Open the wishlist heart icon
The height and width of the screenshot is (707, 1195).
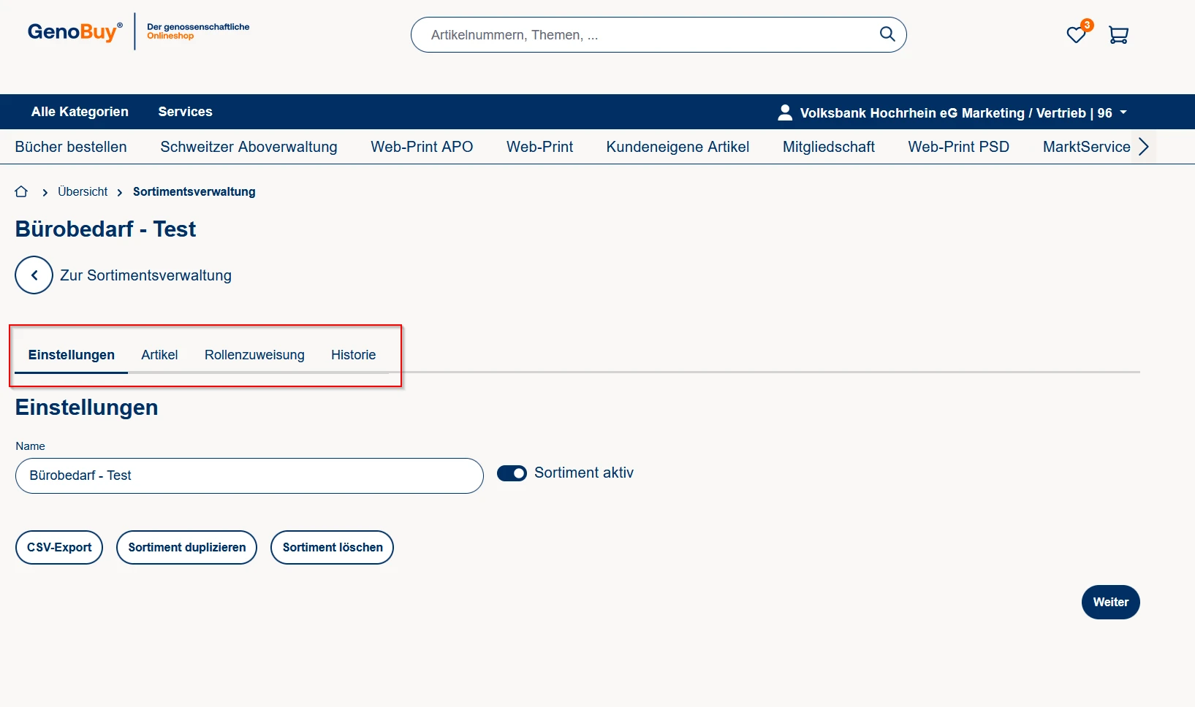tap(1075, 35)
